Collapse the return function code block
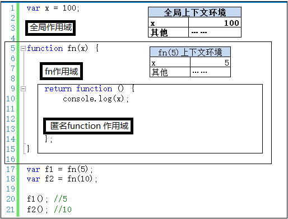Screen dimensions: 288x219 pyautogui.click(x=23, y=88)
